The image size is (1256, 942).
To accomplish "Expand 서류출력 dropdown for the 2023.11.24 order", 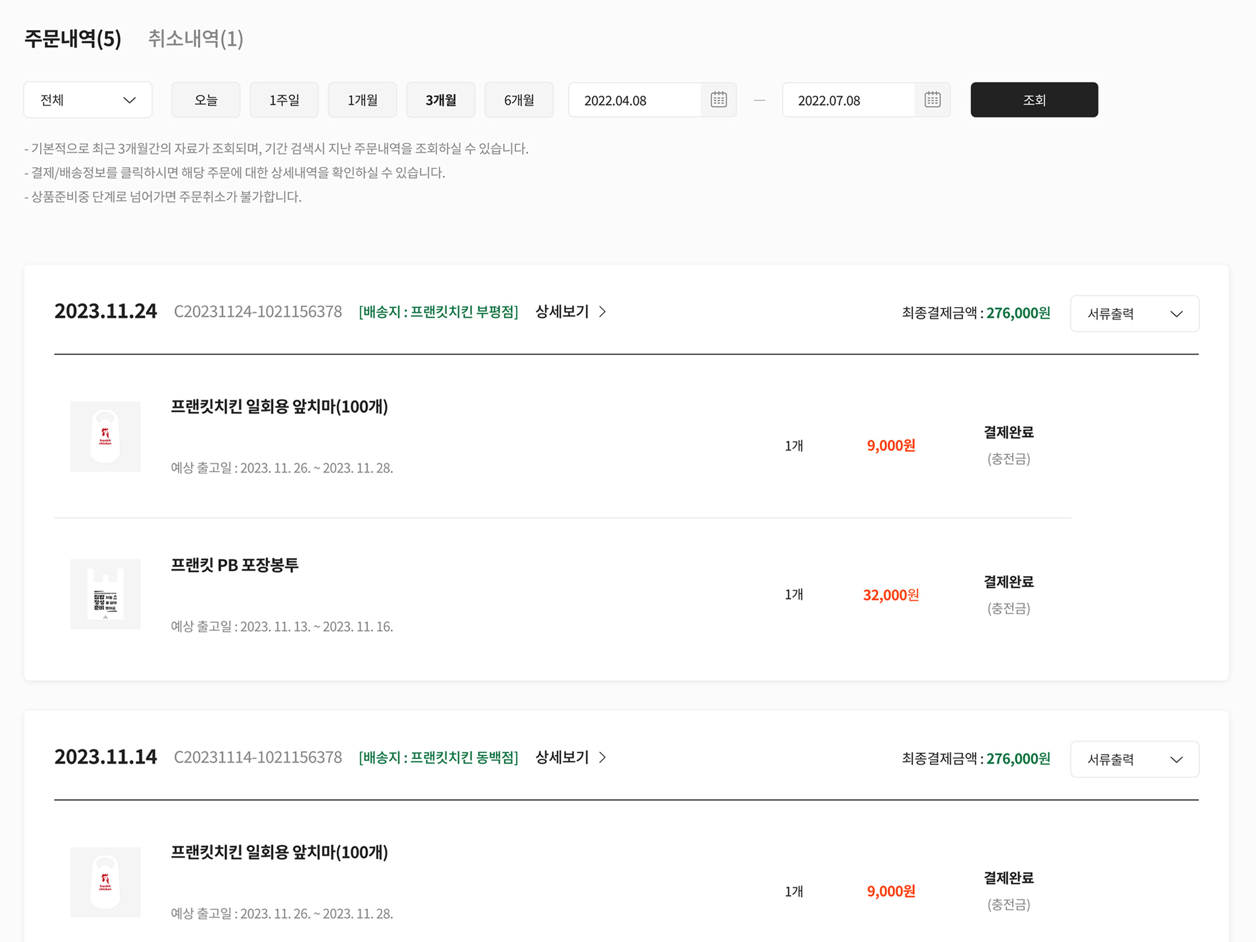I will (x=1134, y=313).
